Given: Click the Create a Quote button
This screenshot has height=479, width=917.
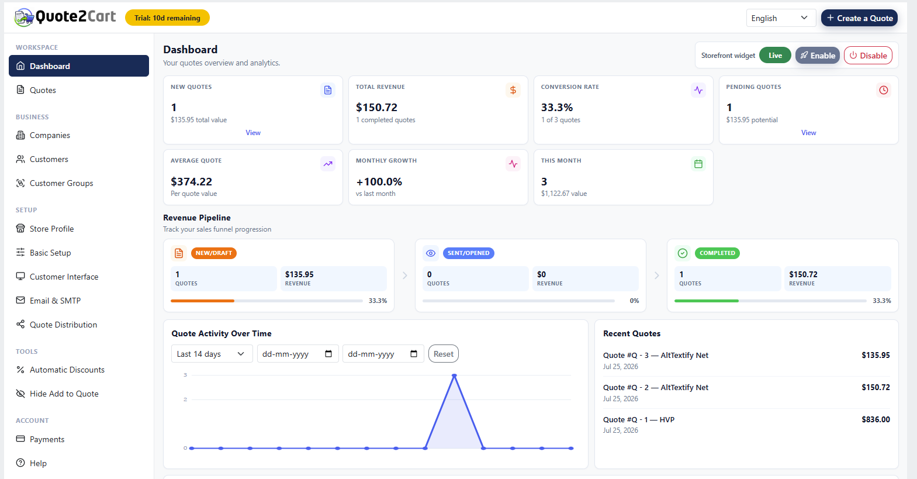Looking at the screenshot, I should tap(859, 18).
